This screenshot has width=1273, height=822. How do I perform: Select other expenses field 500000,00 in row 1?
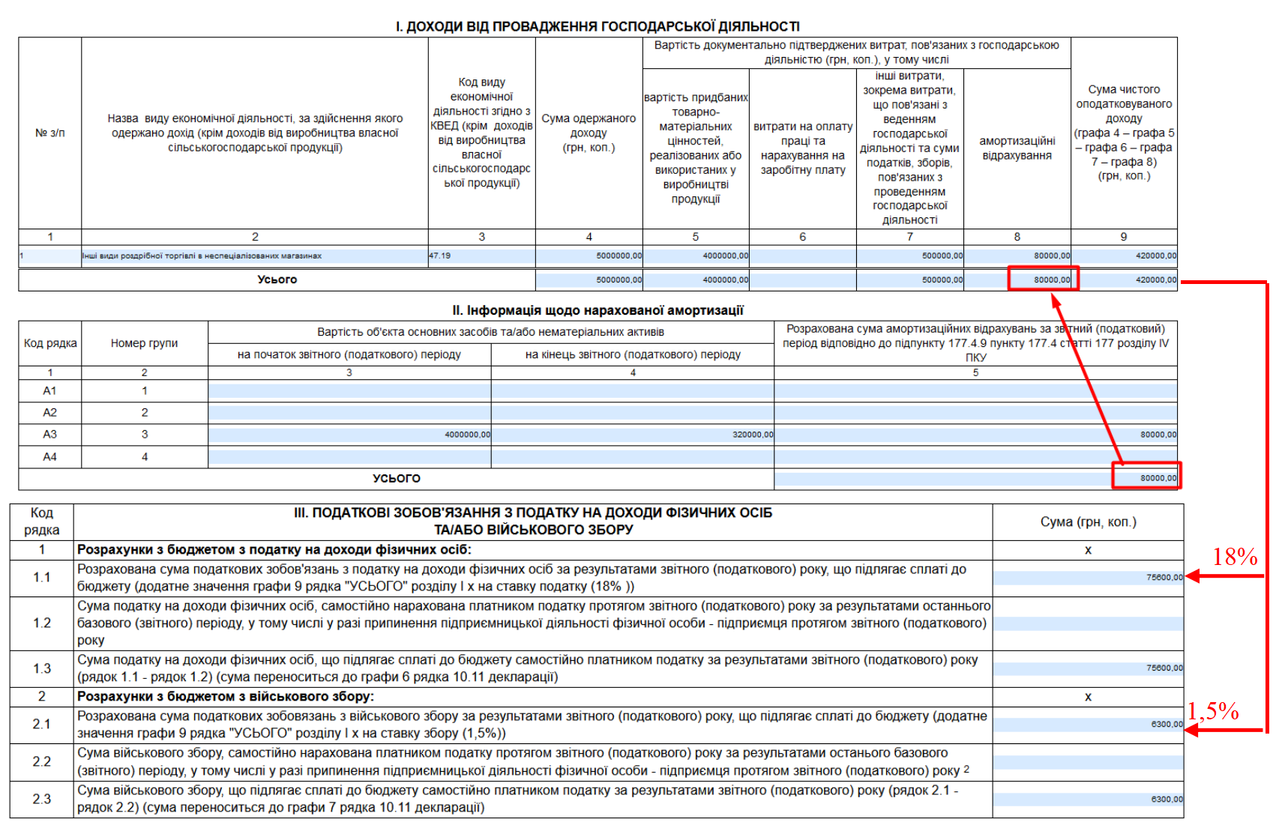pyautogui.click(x=910, y=256)
